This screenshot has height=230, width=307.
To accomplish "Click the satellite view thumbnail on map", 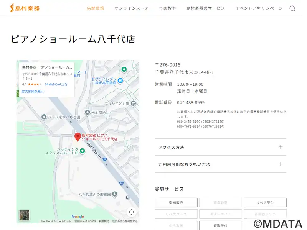I will [25, 215].
